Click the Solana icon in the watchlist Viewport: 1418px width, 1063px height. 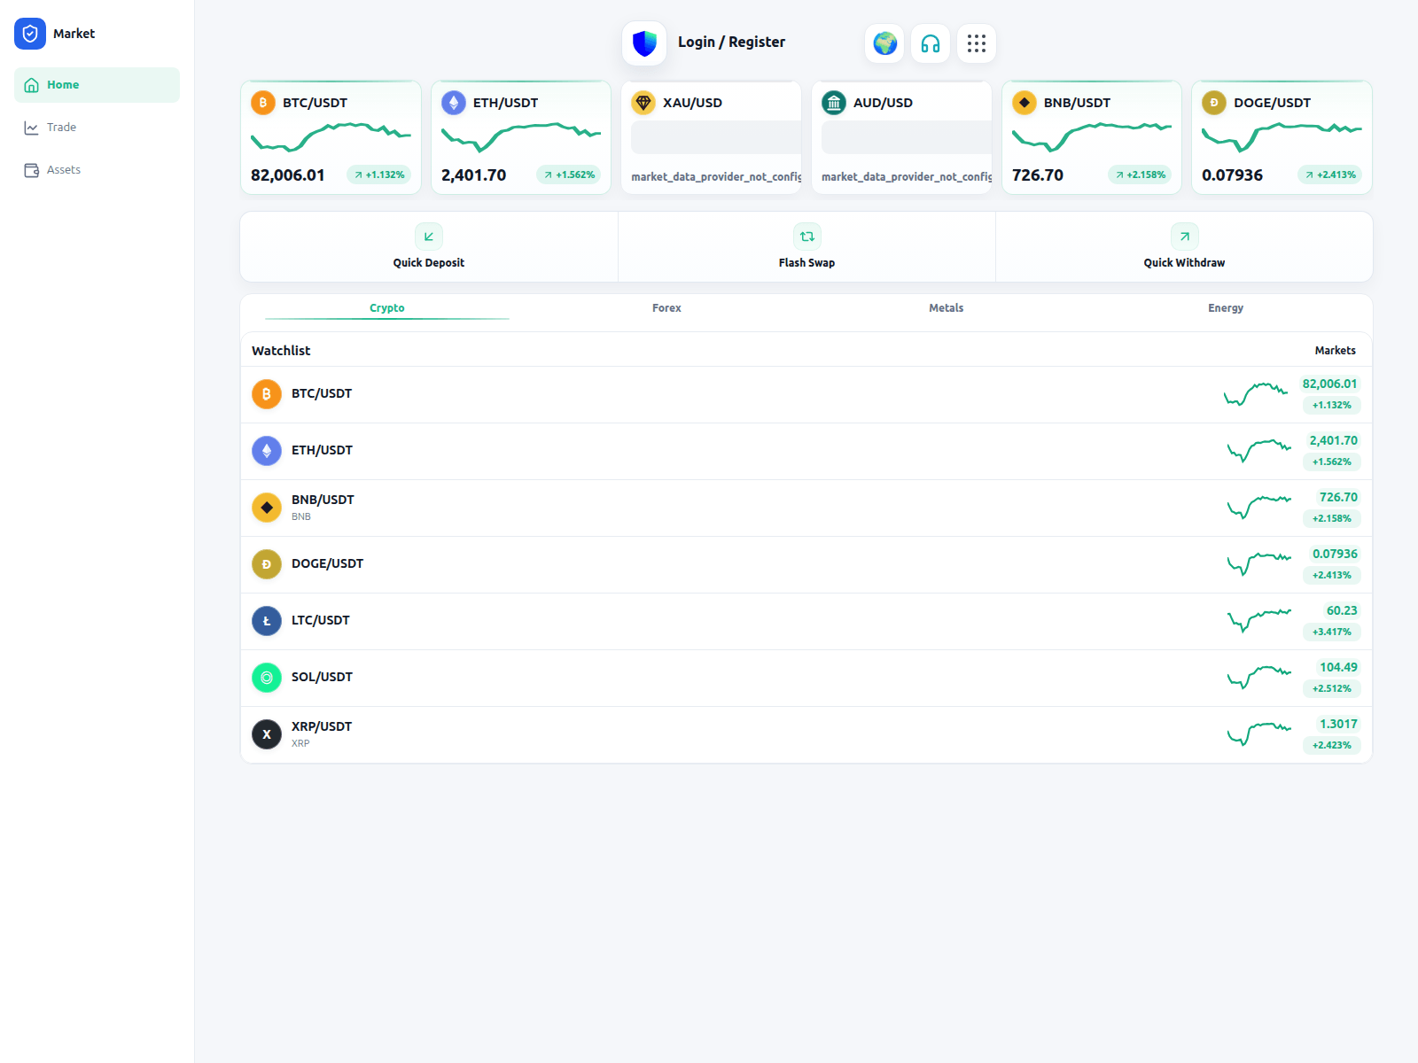click(x=267, y=678)
